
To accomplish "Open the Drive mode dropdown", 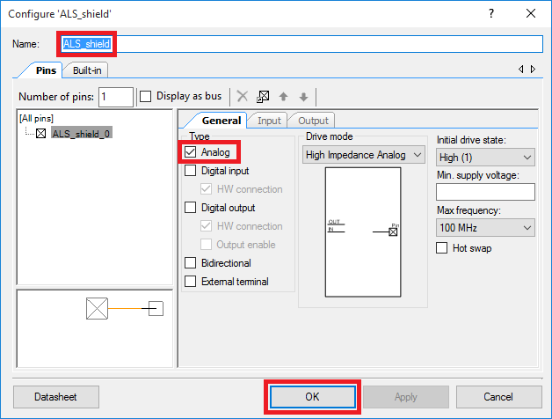I will [364, 155].
